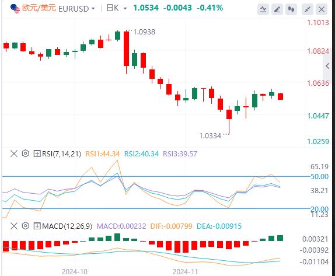335x276 pixels.
Task: Click the RSI2:40.34 value
Action: 141,154
